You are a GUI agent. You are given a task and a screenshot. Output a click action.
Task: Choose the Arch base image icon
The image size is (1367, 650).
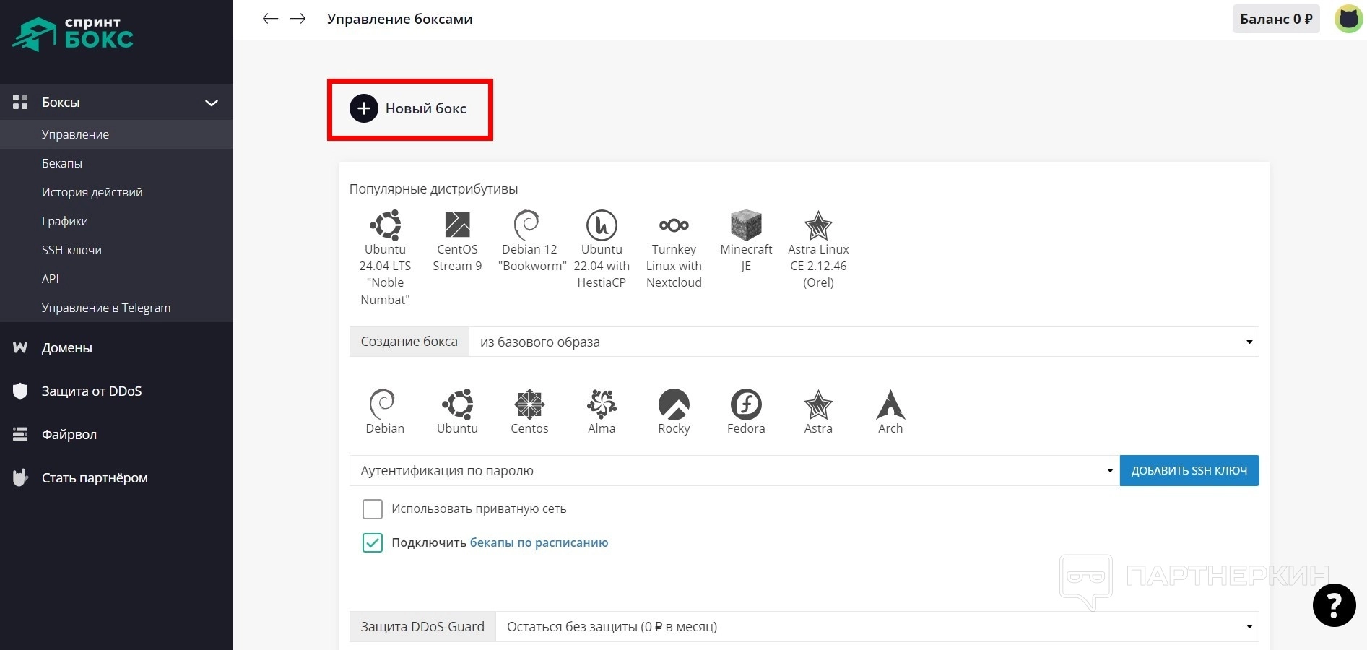click(x=890, y=404)
